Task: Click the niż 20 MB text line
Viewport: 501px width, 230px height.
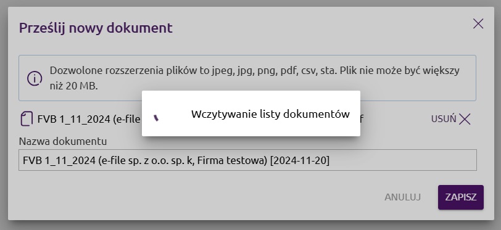Action: (x=73, y=86)
